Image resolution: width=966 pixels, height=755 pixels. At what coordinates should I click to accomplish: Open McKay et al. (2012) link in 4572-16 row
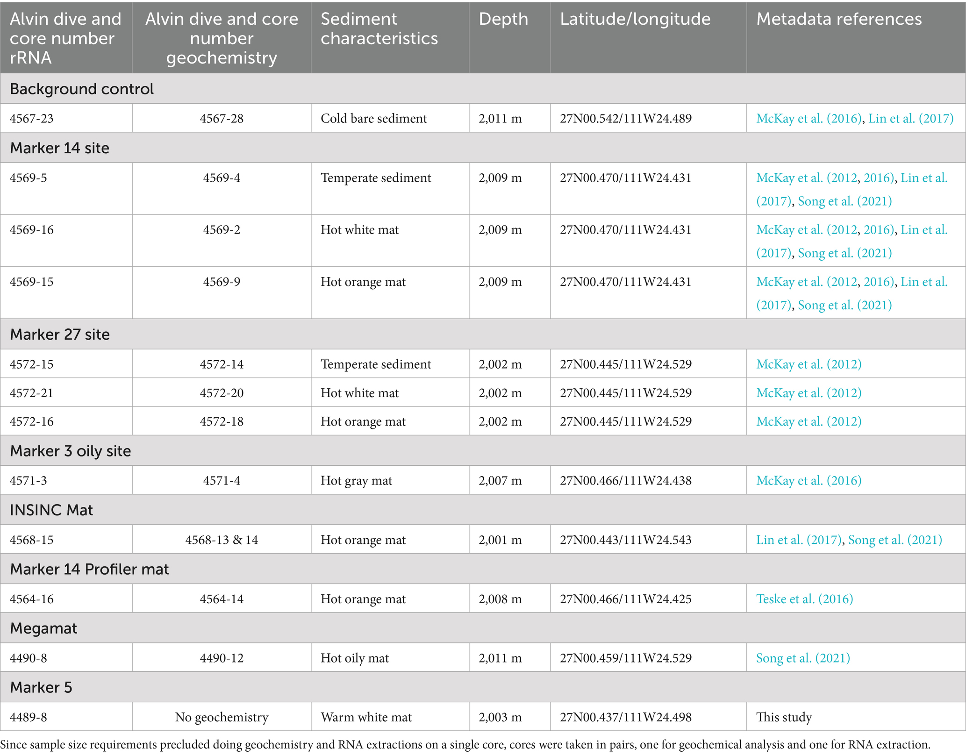coord(809,421)
